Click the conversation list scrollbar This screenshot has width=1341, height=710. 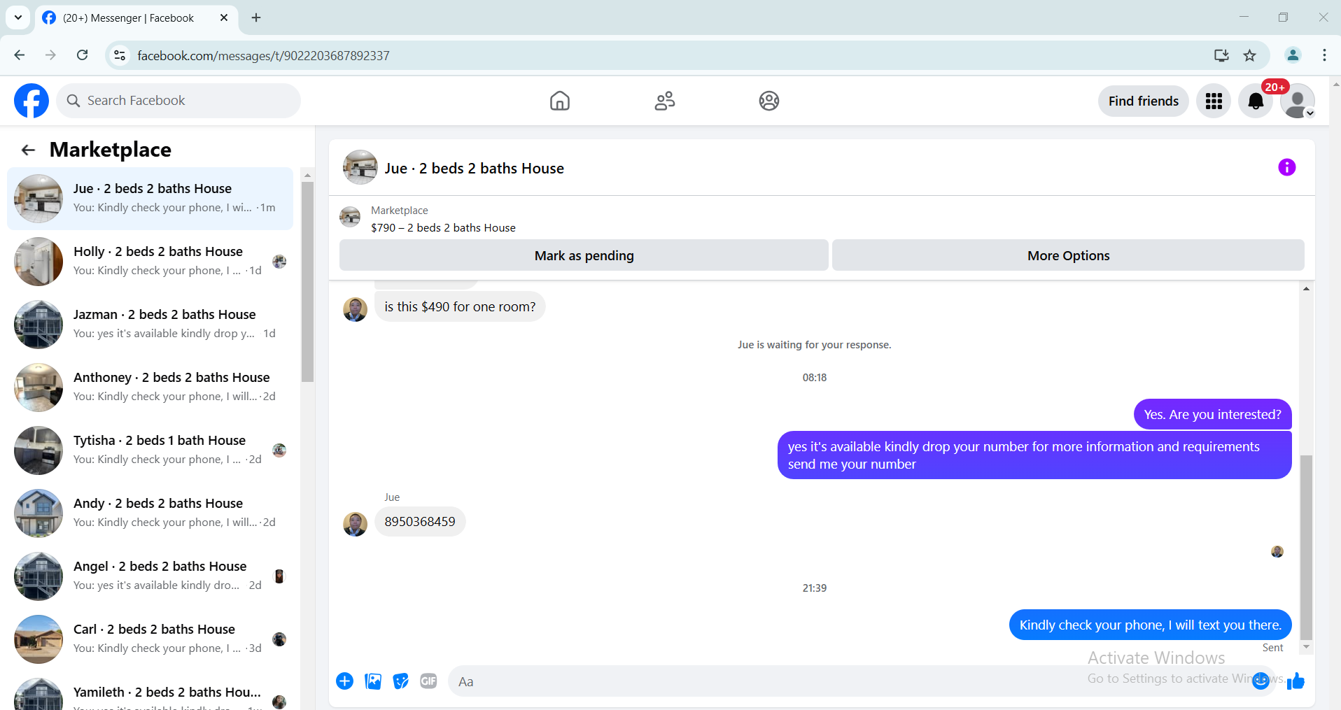(x=307, y=282)
